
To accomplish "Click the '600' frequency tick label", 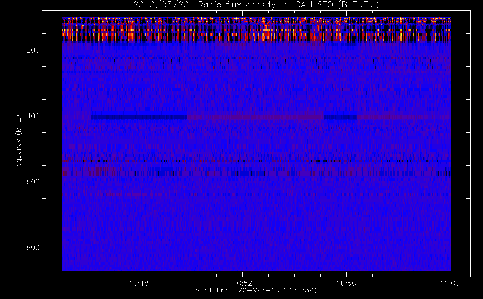I will click(x=33, y=182).
